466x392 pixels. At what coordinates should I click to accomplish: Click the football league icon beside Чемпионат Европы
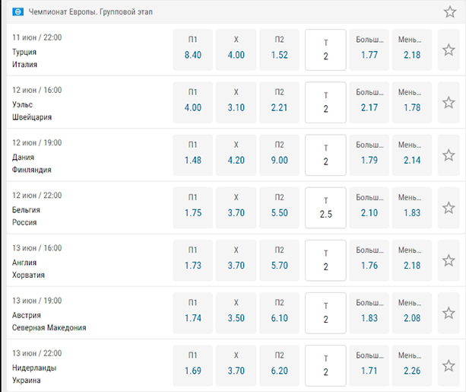point(17,12)
